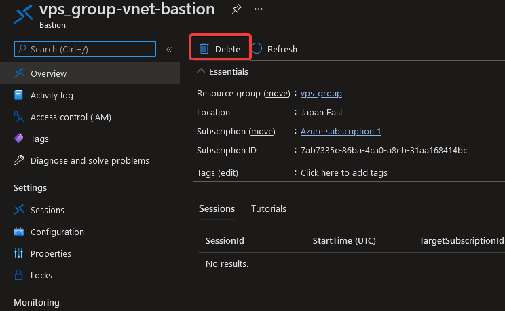This screenshot has height=311, width=505.
Task: Click the Sessions icon in Settings
Action: point(19,210)
